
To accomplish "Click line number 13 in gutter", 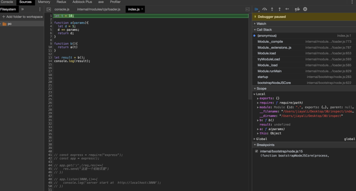I will click(50, 58).
